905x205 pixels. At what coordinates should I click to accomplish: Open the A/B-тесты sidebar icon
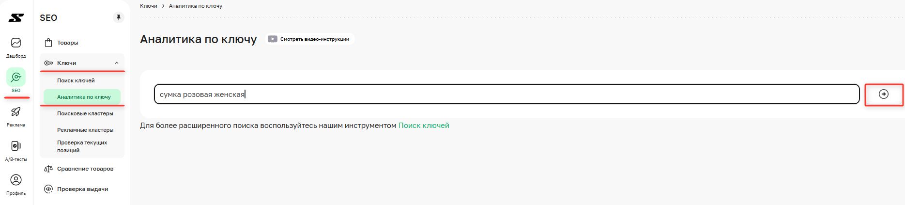click(x=16, y=146)
